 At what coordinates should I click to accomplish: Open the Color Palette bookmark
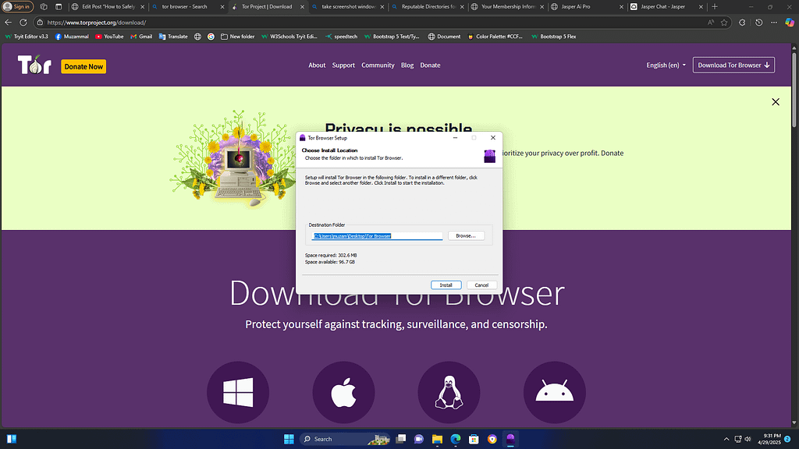(495, 37)
